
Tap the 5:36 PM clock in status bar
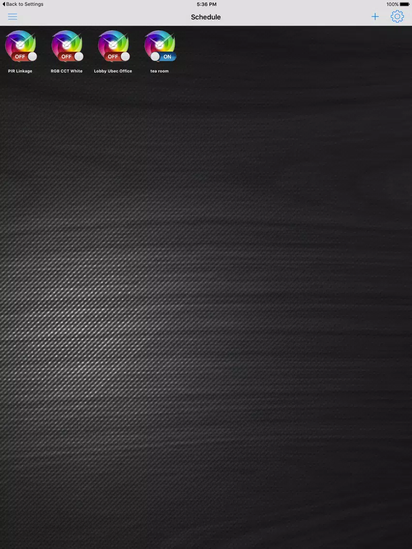coord(206,4)
